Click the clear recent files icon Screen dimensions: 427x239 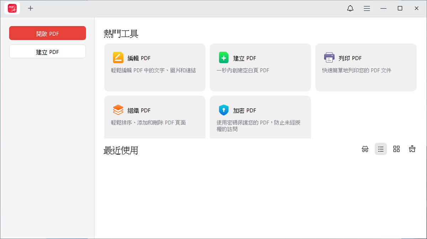point(412,149)
